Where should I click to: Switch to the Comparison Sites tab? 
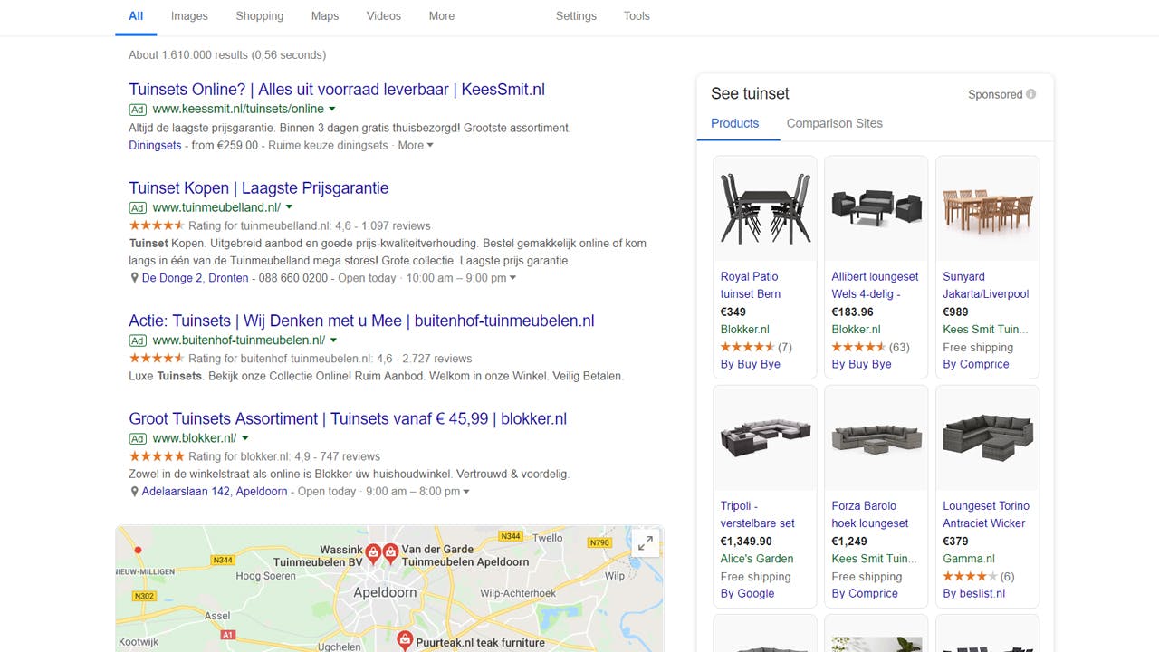(x=835, y=123)
